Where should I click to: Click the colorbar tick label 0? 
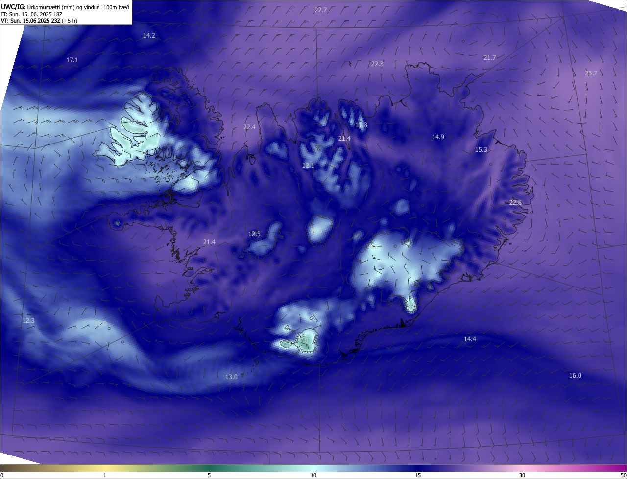click(2, 475)
